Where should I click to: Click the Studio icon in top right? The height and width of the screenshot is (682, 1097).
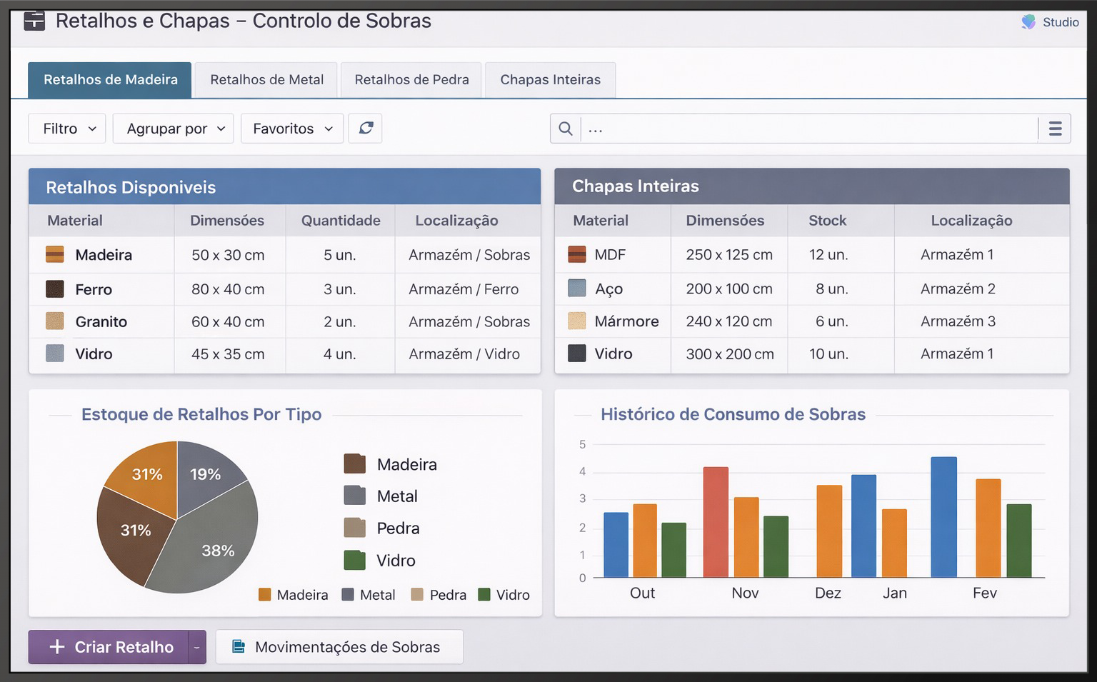coord(1028,22)
